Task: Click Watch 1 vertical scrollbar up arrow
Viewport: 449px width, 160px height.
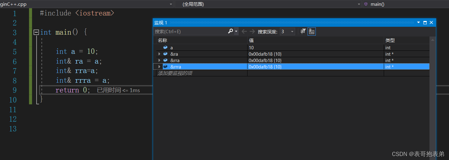Action: coord(433,40)
